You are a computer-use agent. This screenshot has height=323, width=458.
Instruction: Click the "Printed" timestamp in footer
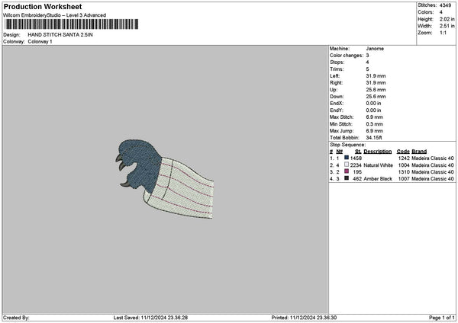304,318
